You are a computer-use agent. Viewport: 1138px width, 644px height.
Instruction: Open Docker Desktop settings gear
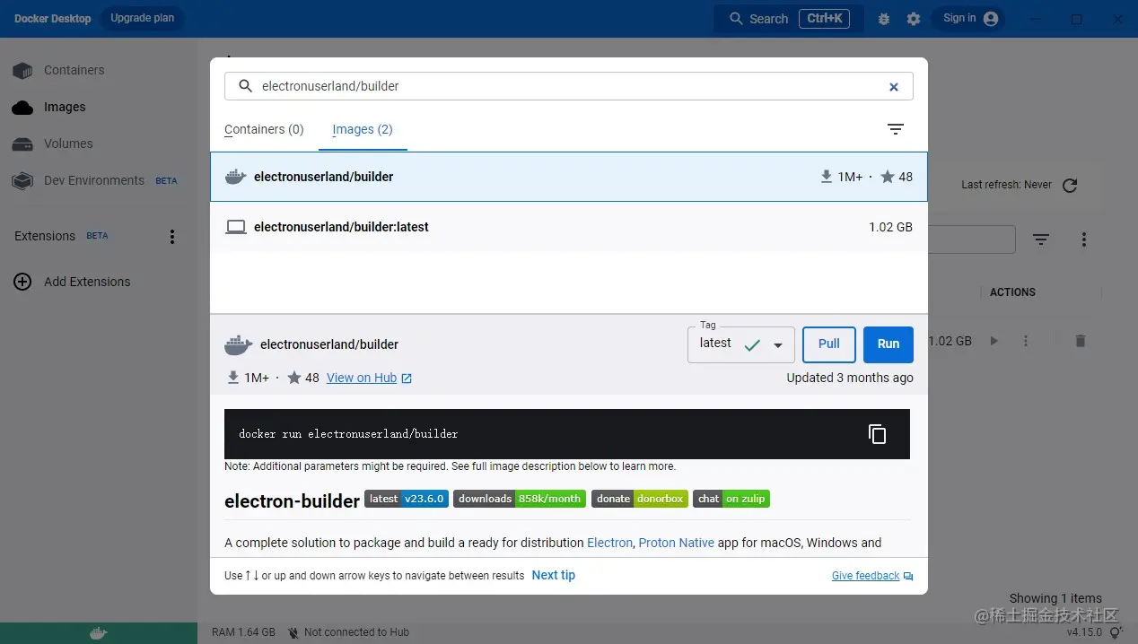913,18
